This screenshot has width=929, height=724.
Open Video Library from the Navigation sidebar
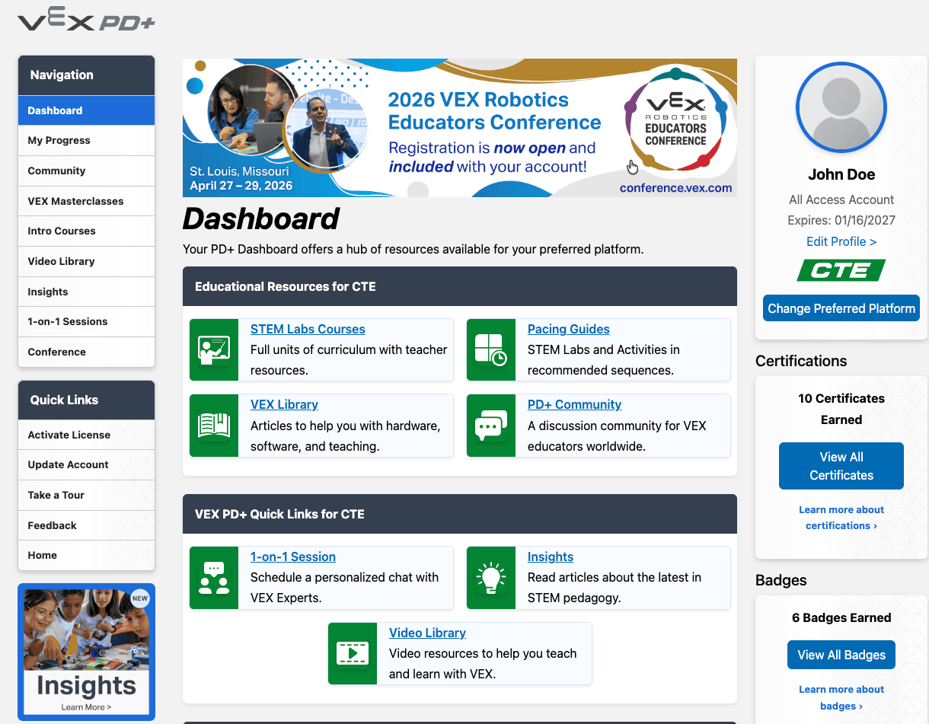click(86, 262)
